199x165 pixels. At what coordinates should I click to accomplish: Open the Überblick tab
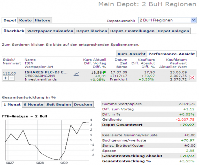click(x=14, y=31)
